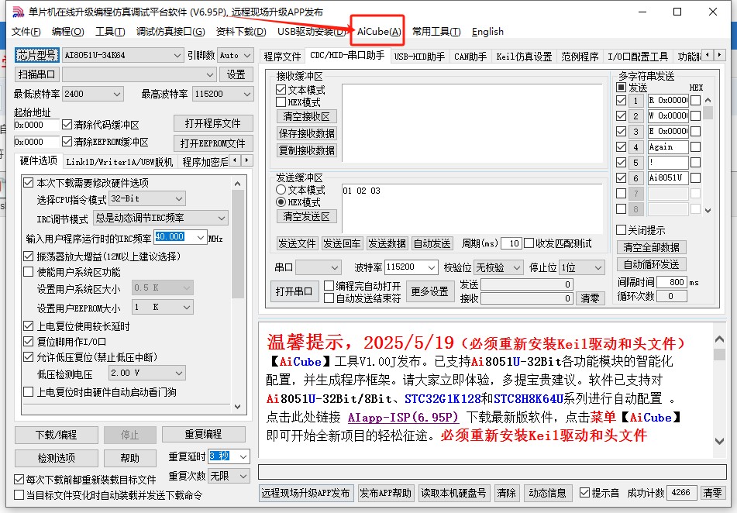737x513 pixels.
Task: Click 打开串口 button
Action: [294, 291]
